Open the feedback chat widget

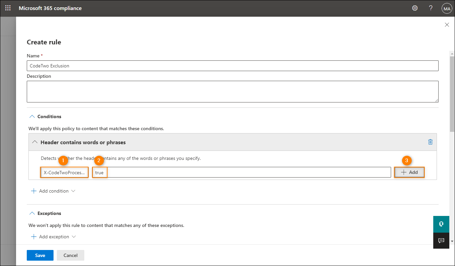pyautogui.click(x=441, y=241)
